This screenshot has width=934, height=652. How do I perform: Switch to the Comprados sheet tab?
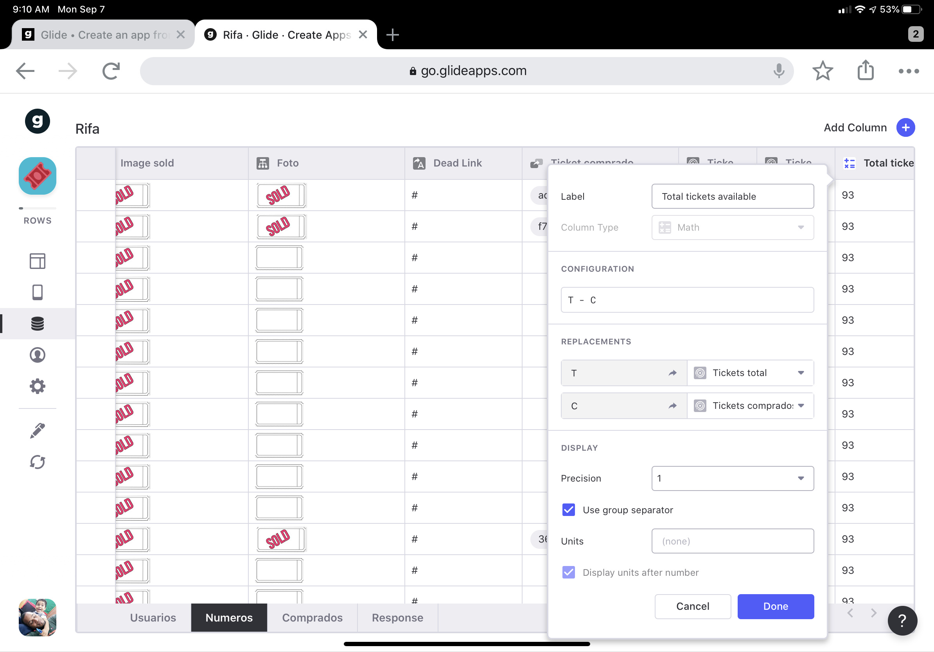[x=312, y=618]
